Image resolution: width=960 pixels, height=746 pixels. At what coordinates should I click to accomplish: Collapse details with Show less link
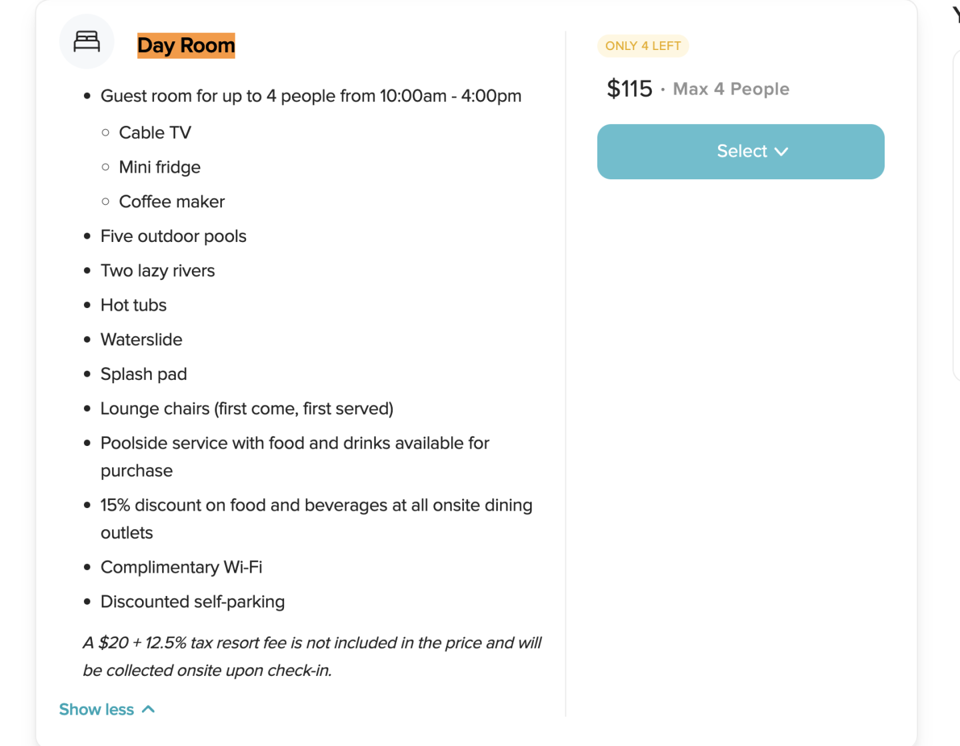[97, 709]
